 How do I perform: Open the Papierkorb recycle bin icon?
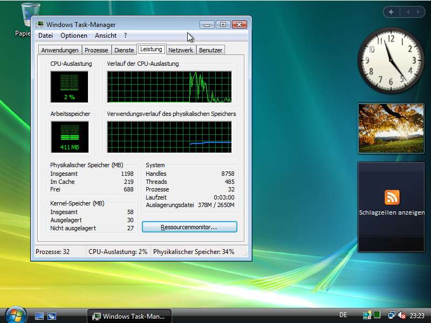coord(30,19)
